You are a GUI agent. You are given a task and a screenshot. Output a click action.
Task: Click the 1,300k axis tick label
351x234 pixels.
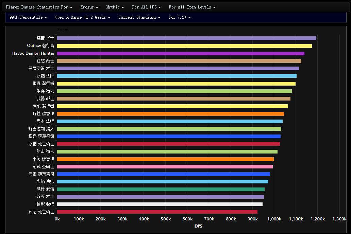(339, 219)
